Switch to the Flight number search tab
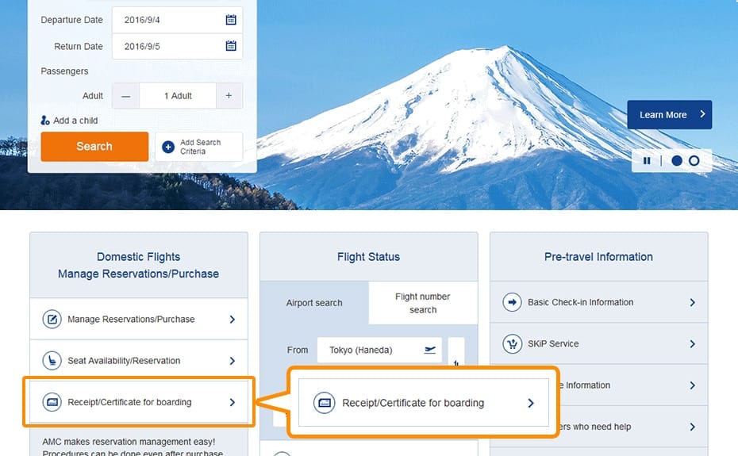Image resolution: width=738 pixels, height=456 pixels. (x=423, y=303)
